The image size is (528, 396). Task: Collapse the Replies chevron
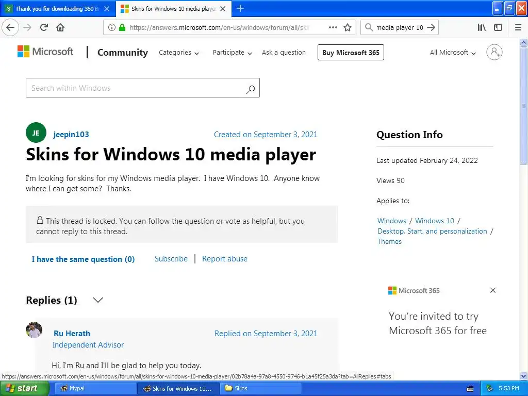coord(97,300)
